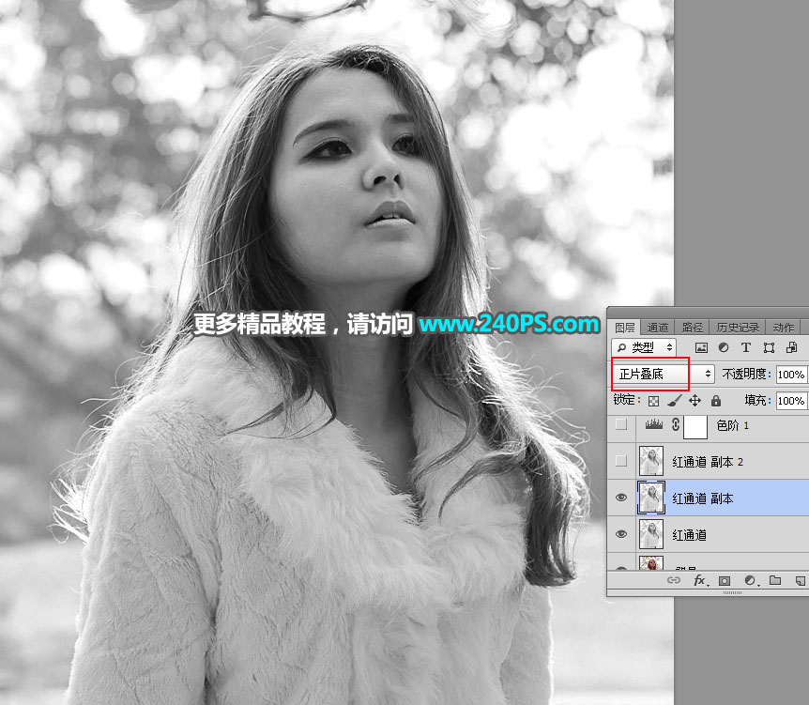Switch to the 动作 tab

(x=784, y=328)
